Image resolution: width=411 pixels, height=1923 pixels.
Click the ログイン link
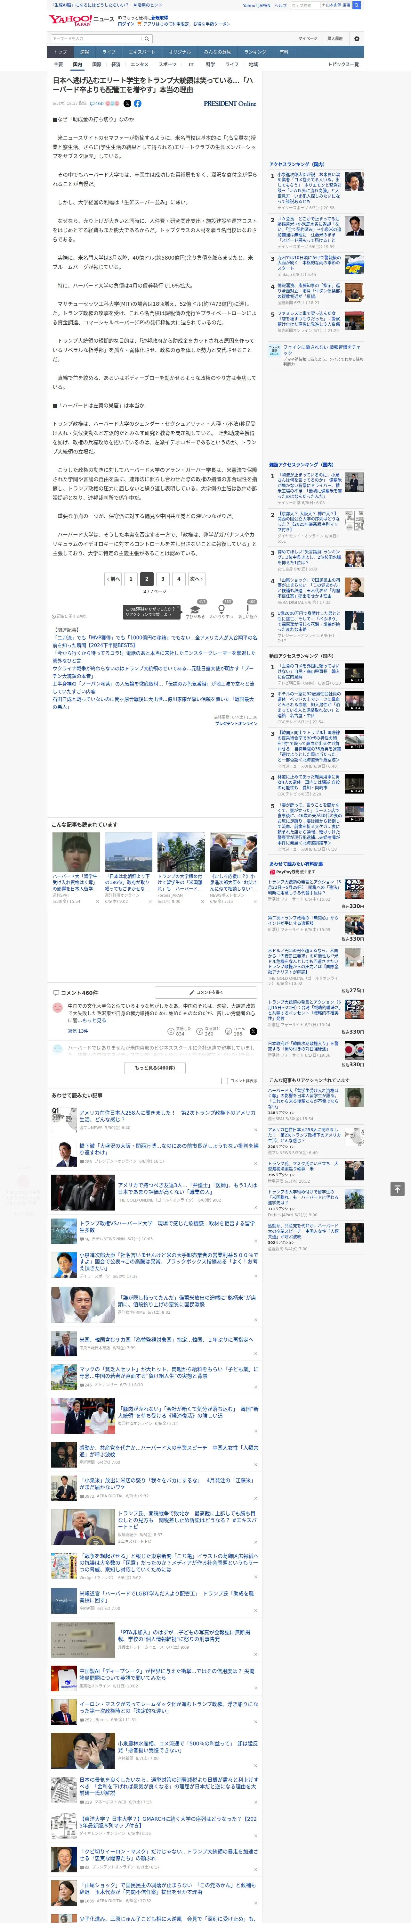point(126,24)
